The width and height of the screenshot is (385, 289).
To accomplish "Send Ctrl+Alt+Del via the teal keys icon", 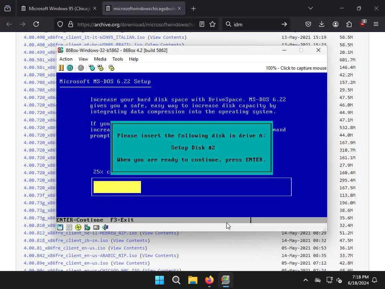I will (x=92, y=68).
